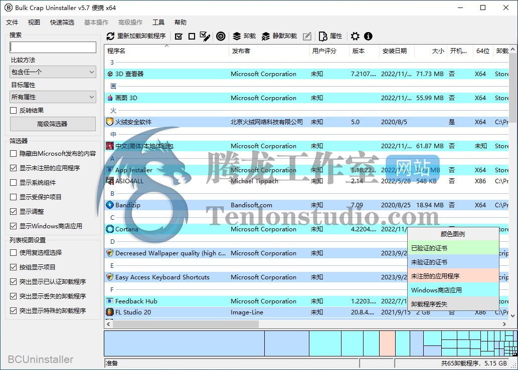Image resolution: width=518 pixels, height=370 pixels.
Task: Enable 使用复选框选择 checkbox
Action: pos(13,253)
